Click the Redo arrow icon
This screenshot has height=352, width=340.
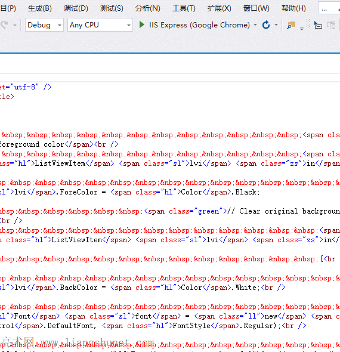(4, 24)
